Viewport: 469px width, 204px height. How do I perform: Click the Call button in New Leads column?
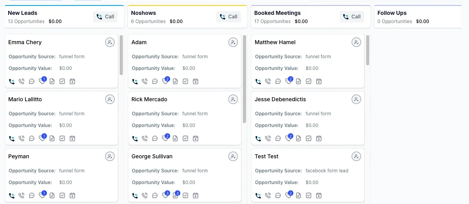pyautogui.click(x=106, y=17)
